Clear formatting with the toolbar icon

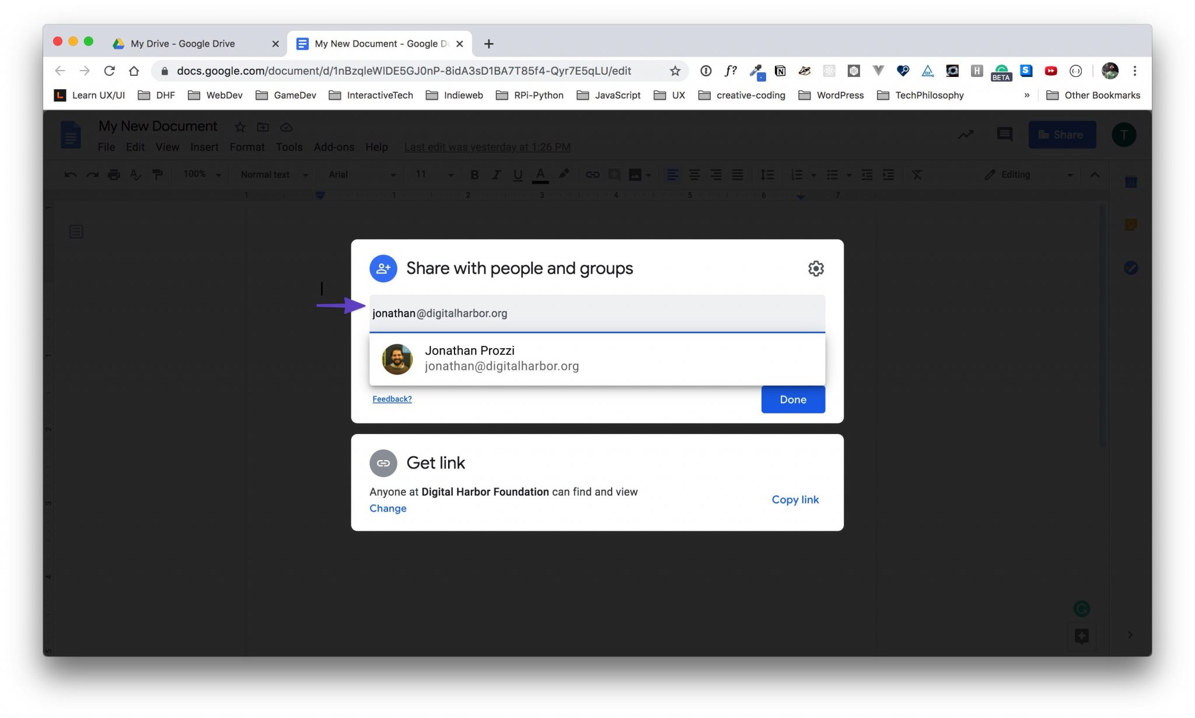tap(917, 174)
